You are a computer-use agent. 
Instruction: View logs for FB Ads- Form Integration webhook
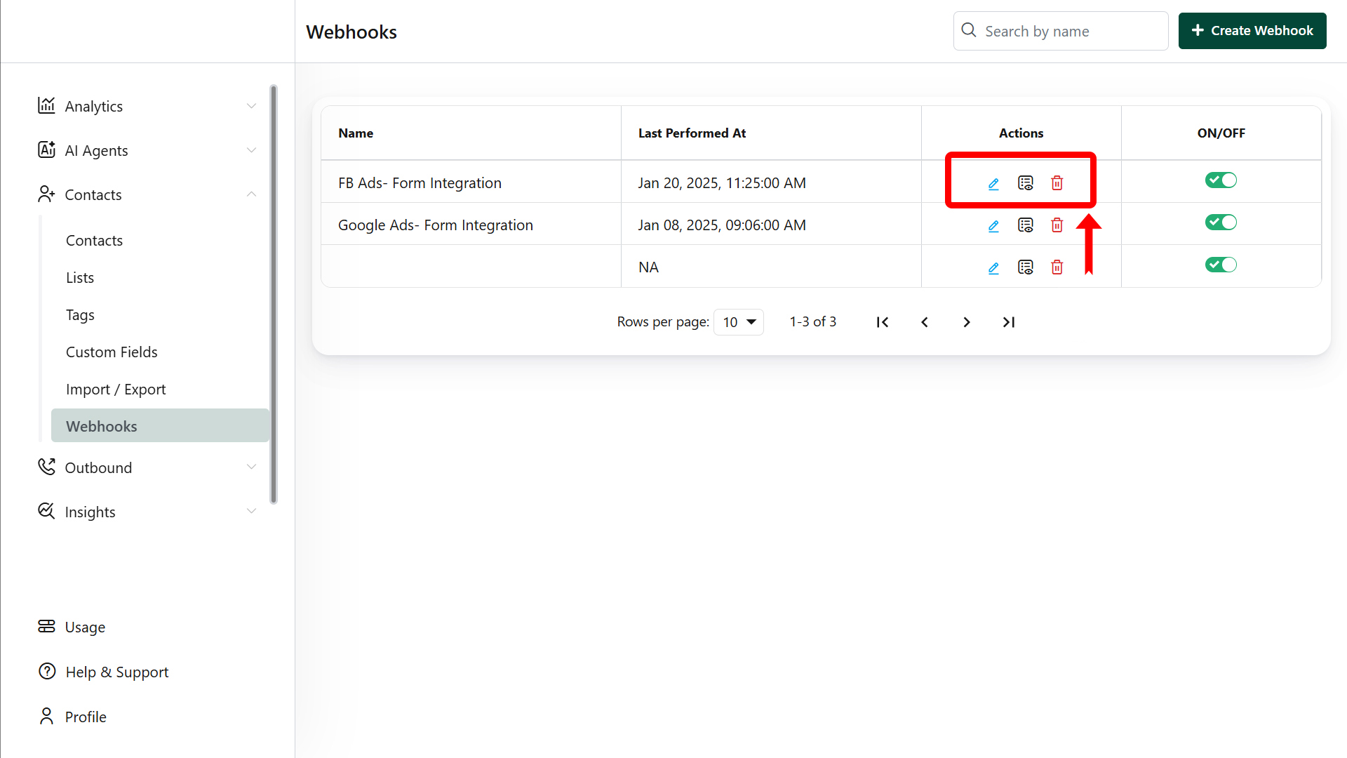(1026, 183)
